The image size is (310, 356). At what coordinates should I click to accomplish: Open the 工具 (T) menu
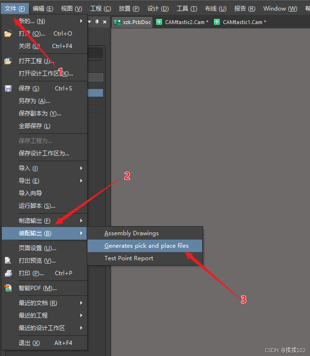[x=187, y=9]
